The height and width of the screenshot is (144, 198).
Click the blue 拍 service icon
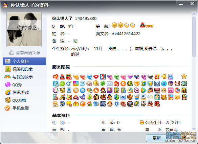(x=83, y=90)
